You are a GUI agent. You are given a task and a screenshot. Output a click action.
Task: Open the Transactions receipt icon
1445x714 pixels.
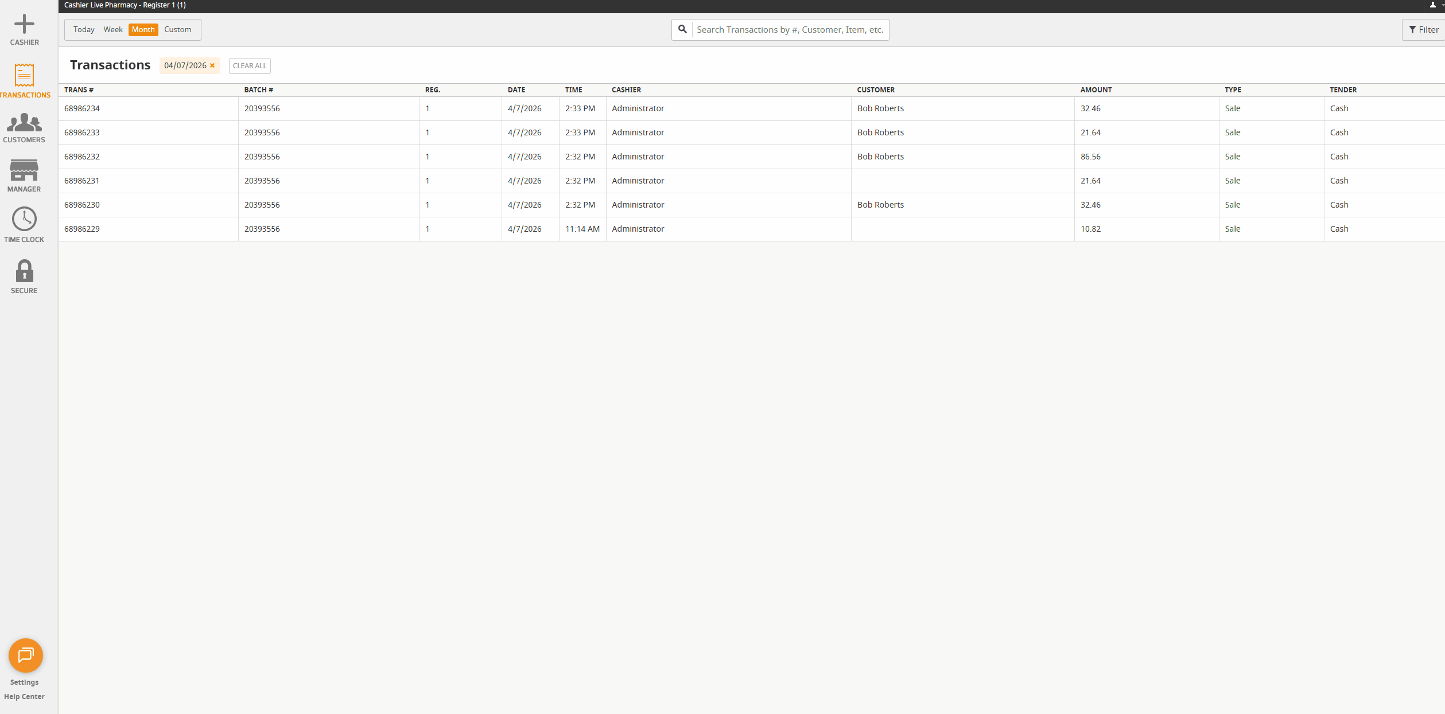pos(24,76)
